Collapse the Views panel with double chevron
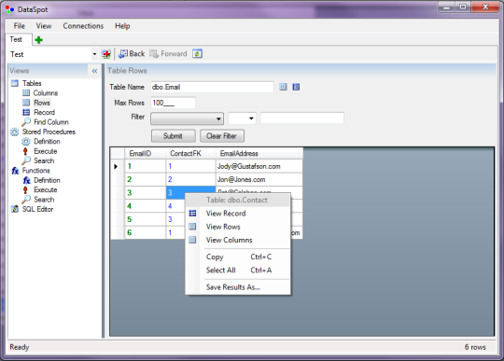The image size is (504, 361). 94,71
